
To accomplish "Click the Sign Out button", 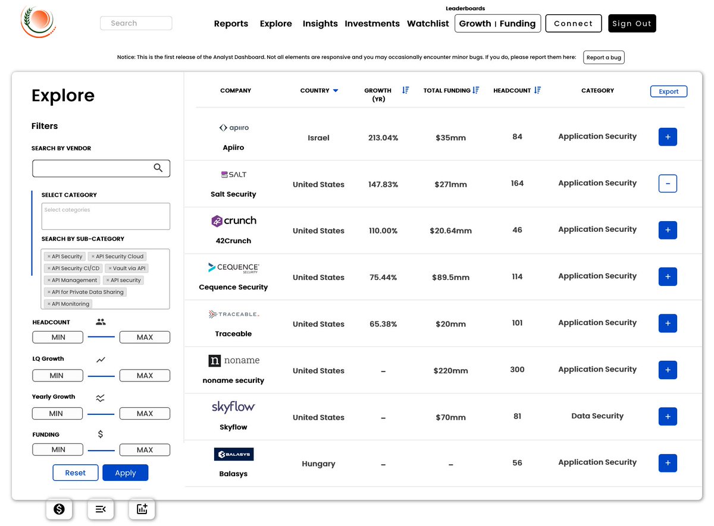I will pyautogui.click(x=632, y=23).
